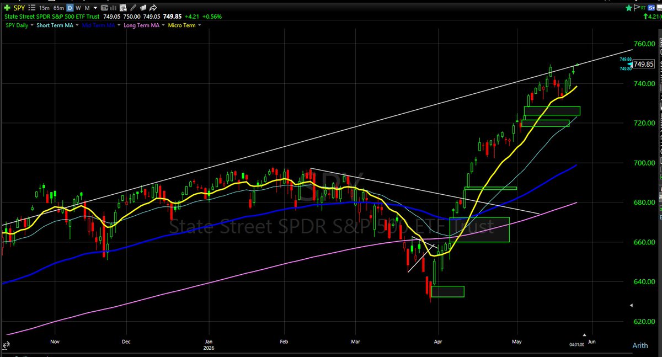This screenshot has width=662, height=357.
Task: Switch to the 15m timeframe
Action: pyautogui.click(x=44, y=8)
